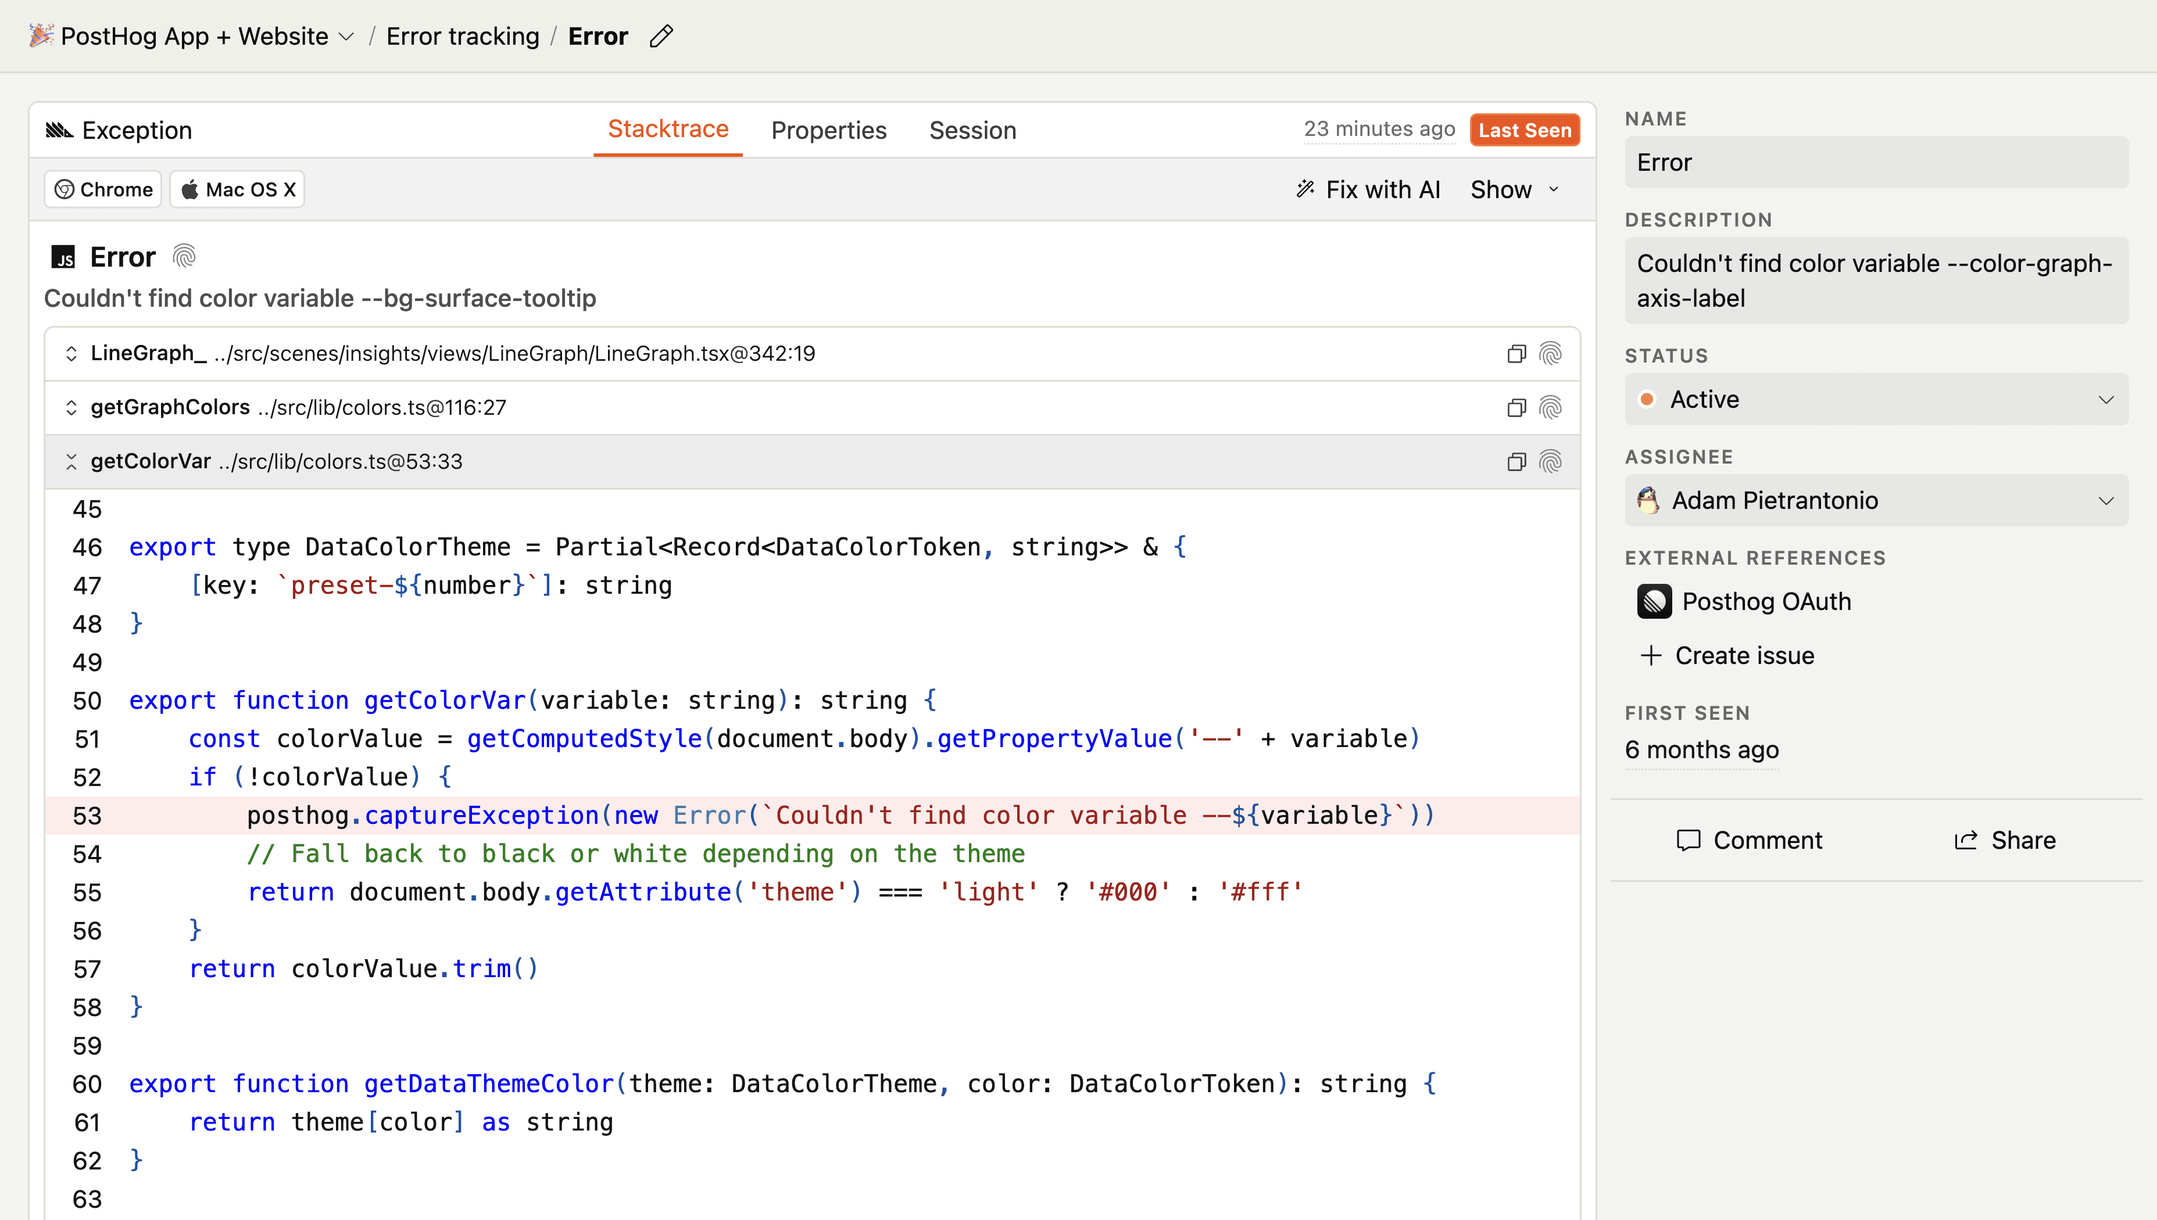Expand the LineGraph_ stack frame
The width and height of the screenshot is (2157, 1220).
click(x=71, y=354)
